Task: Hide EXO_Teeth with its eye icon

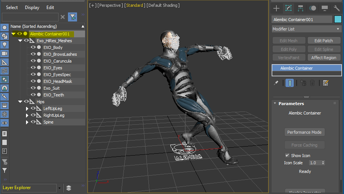Action: 33,95
